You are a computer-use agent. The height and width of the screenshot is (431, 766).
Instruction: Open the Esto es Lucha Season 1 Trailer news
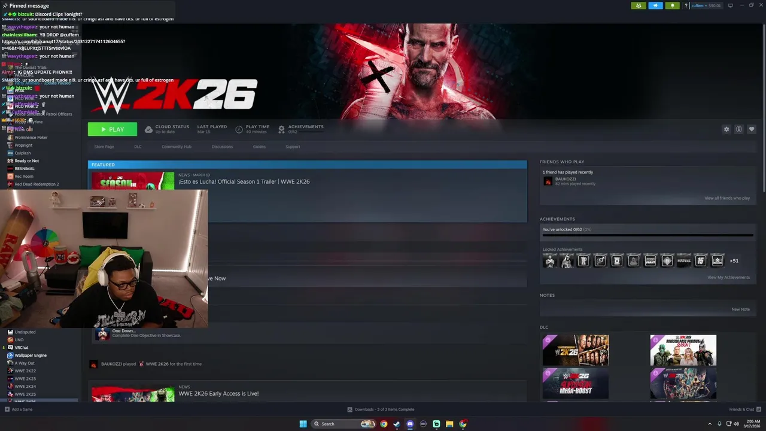pyautogui.click(x=244, y=181)
